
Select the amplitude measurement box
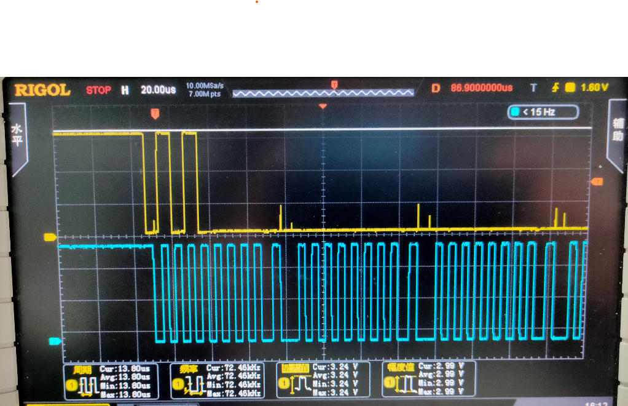pos(429,379)
